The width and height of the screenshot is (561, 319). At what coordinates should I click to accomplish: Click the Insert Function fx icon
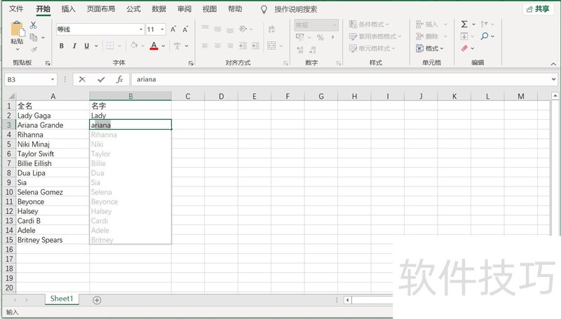tap(119, 79)
